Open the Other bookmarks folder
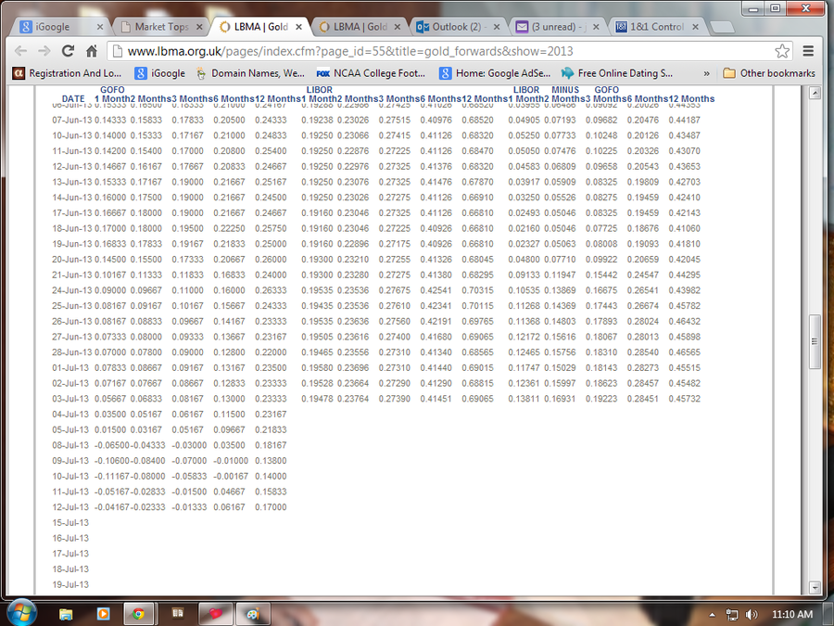This screenshot has width=834, height=626. point(768,73)
